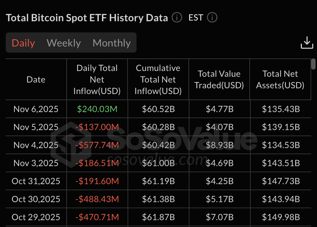Select the Oct 31, 2025 row date

[x=36, y=181]
